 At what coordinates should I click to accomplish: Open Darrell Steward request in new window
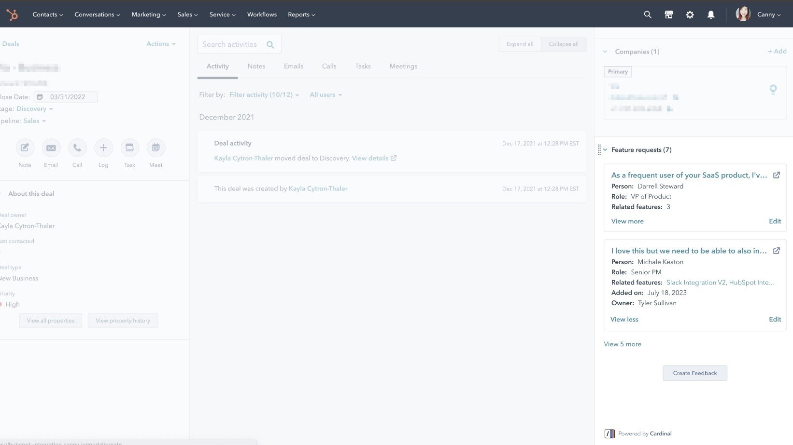point(776,175)
